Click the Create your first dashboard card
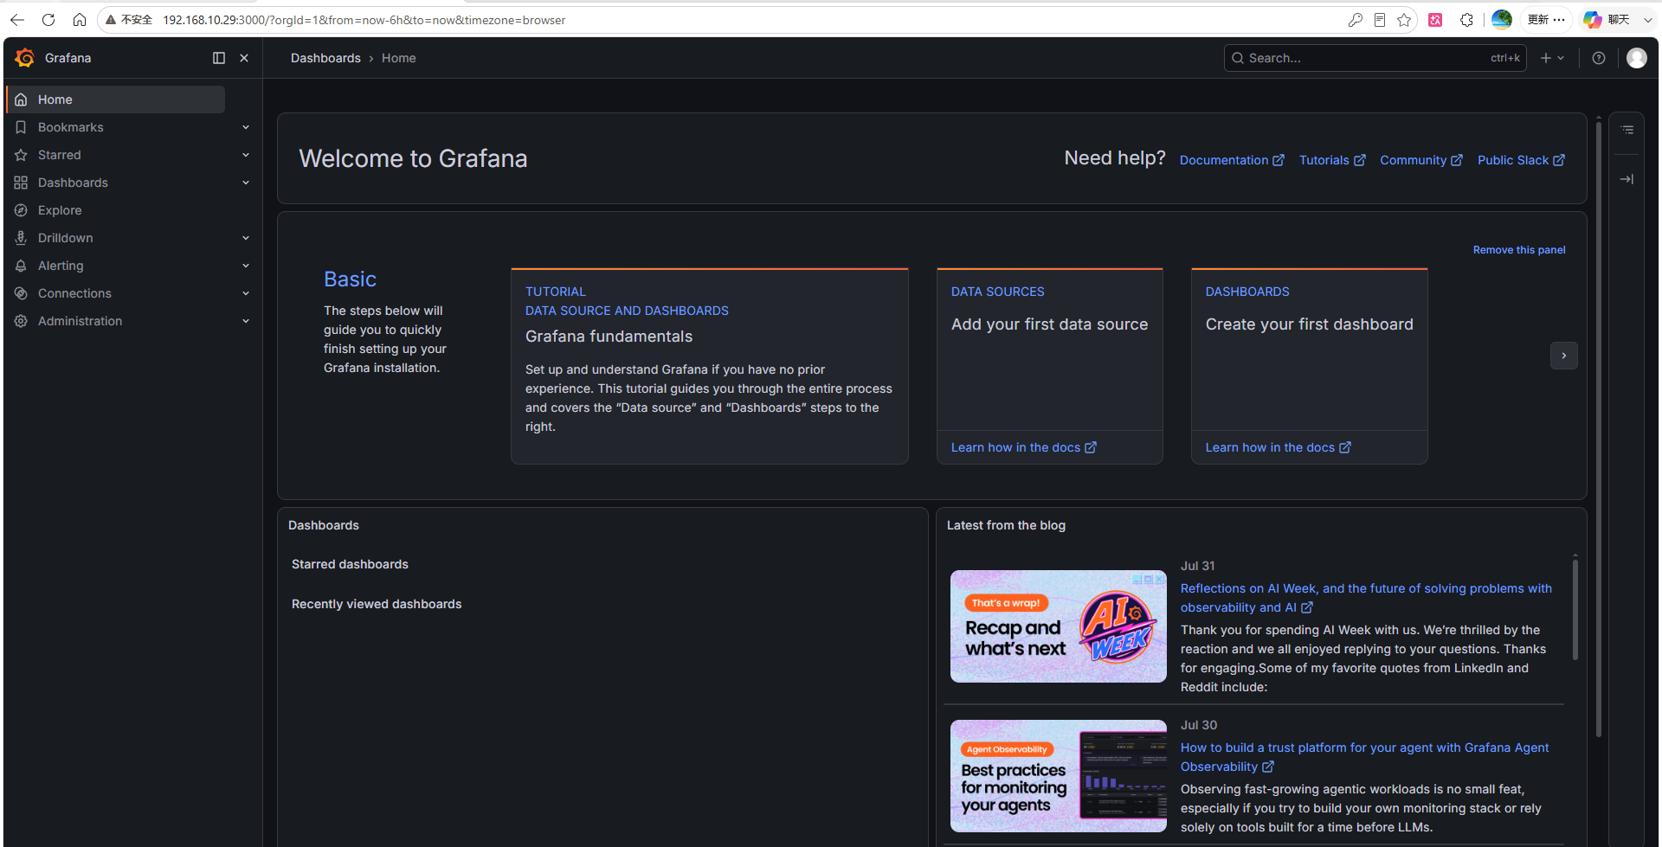 pos(1310,366)
